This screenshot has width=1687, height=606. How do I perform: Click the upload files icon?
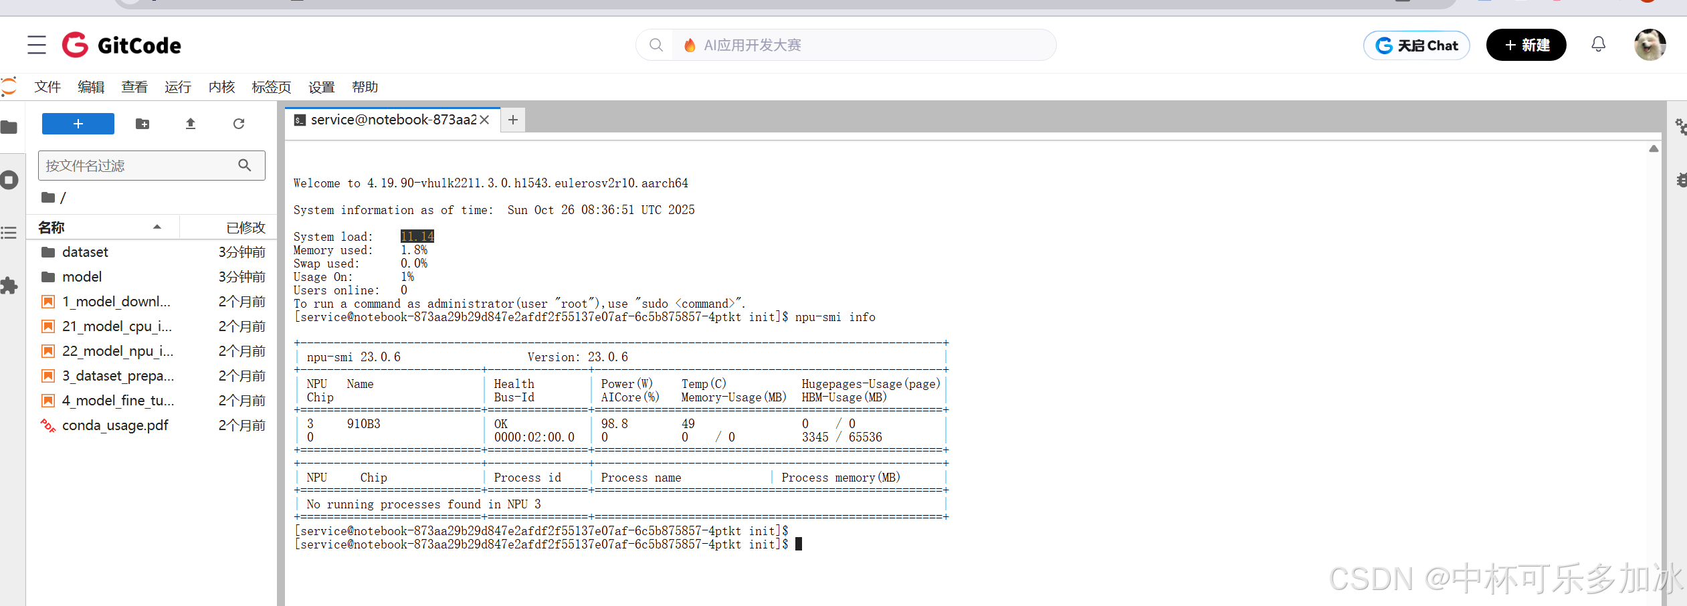pyautogui.click(x=191, y=124)
